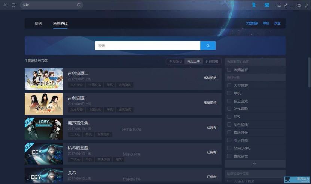
Task: Check the FPS checkbox
Action: 229,116
